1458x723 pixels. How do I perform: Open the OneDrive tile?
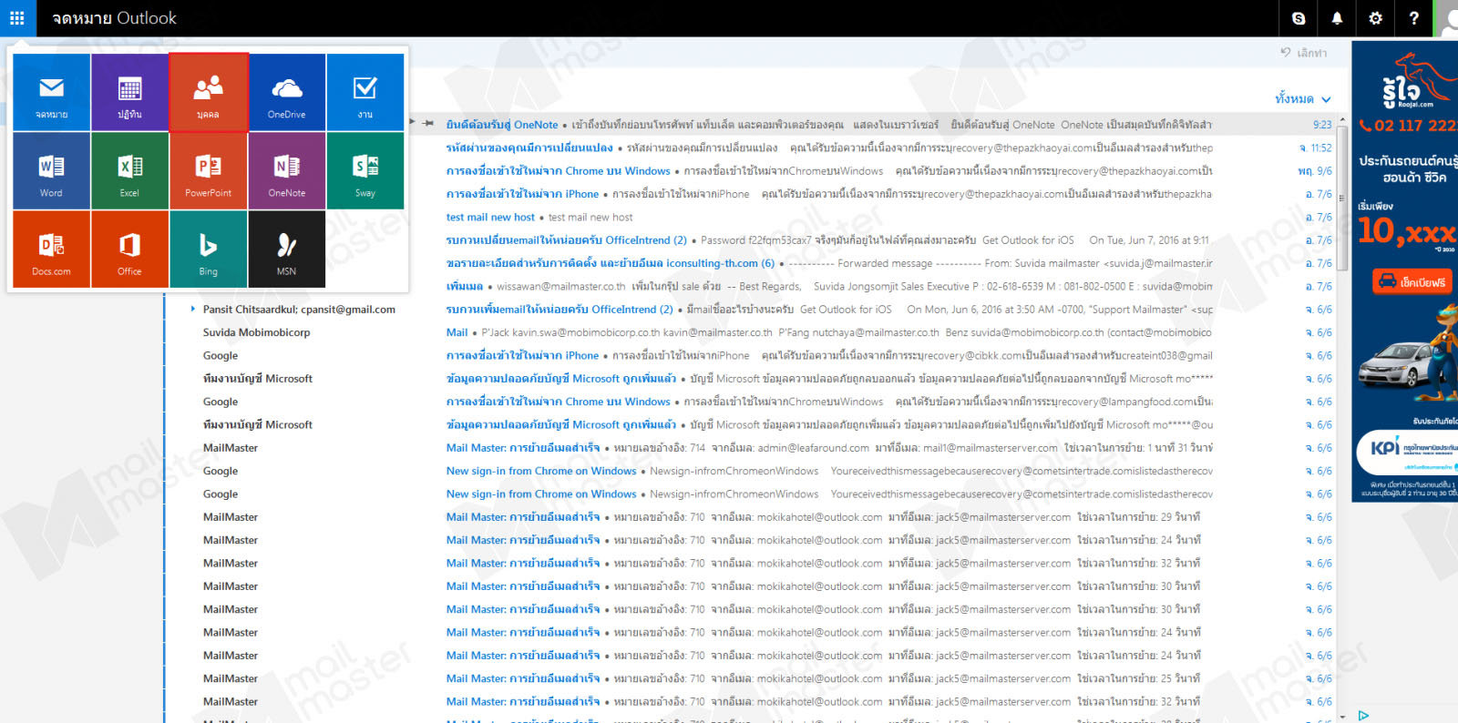[x=287, y=92]
